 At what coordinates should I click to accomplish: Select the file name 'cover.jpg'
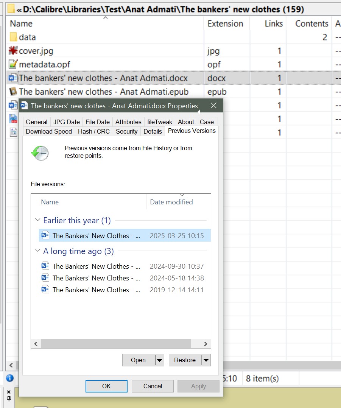[36, 51]
